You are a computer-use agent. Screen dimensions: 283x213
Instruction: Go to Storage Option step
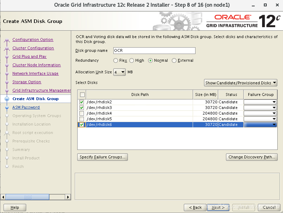pos(27,82)
